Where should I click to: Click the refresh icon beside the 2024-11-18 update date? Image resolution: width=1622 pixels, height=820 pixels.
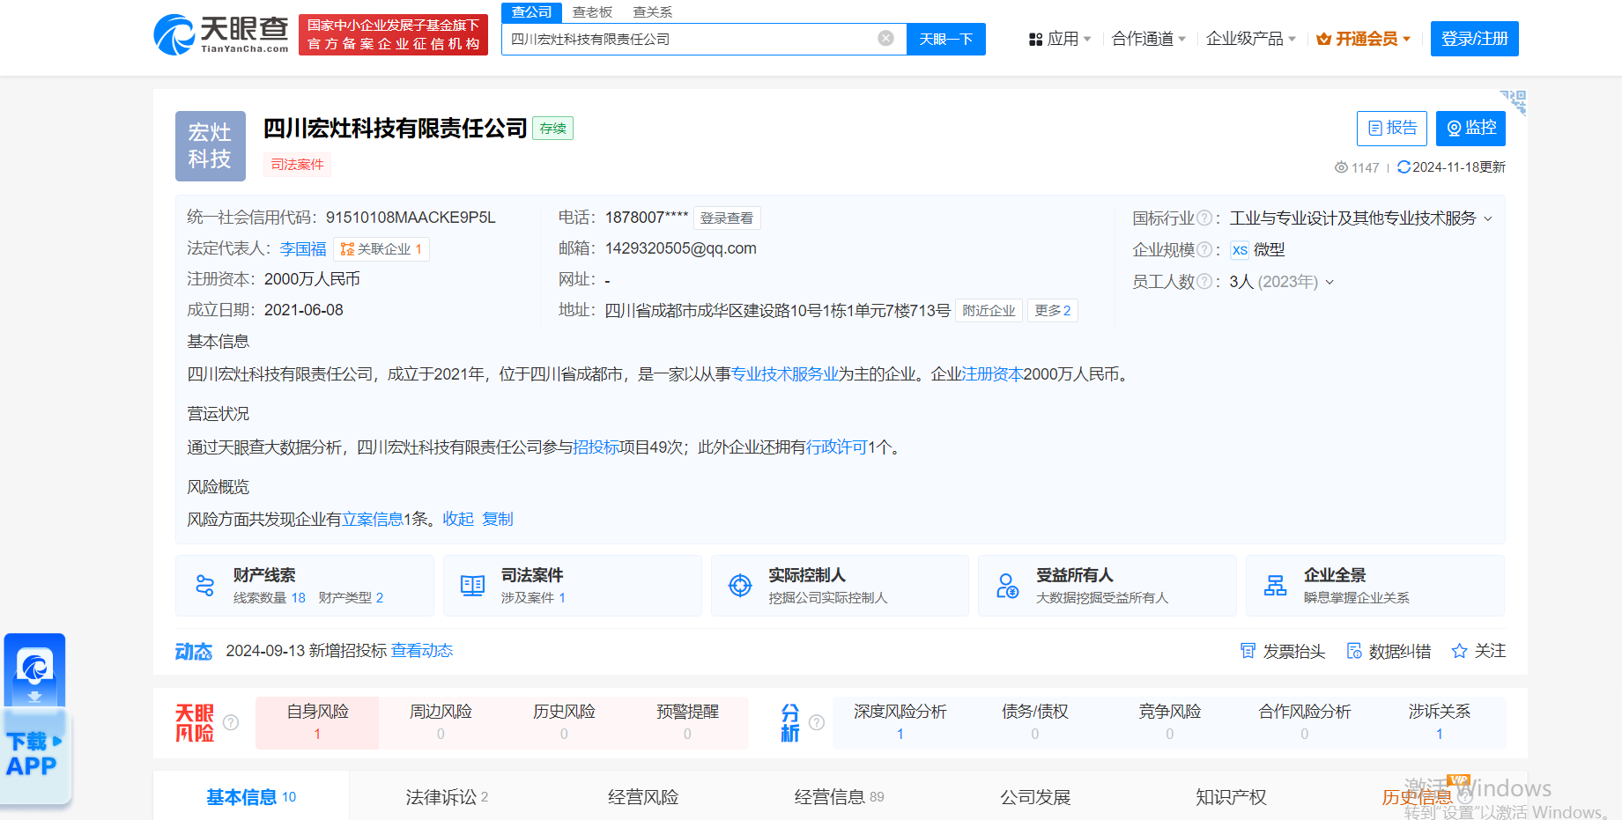tap(1404, 166)
